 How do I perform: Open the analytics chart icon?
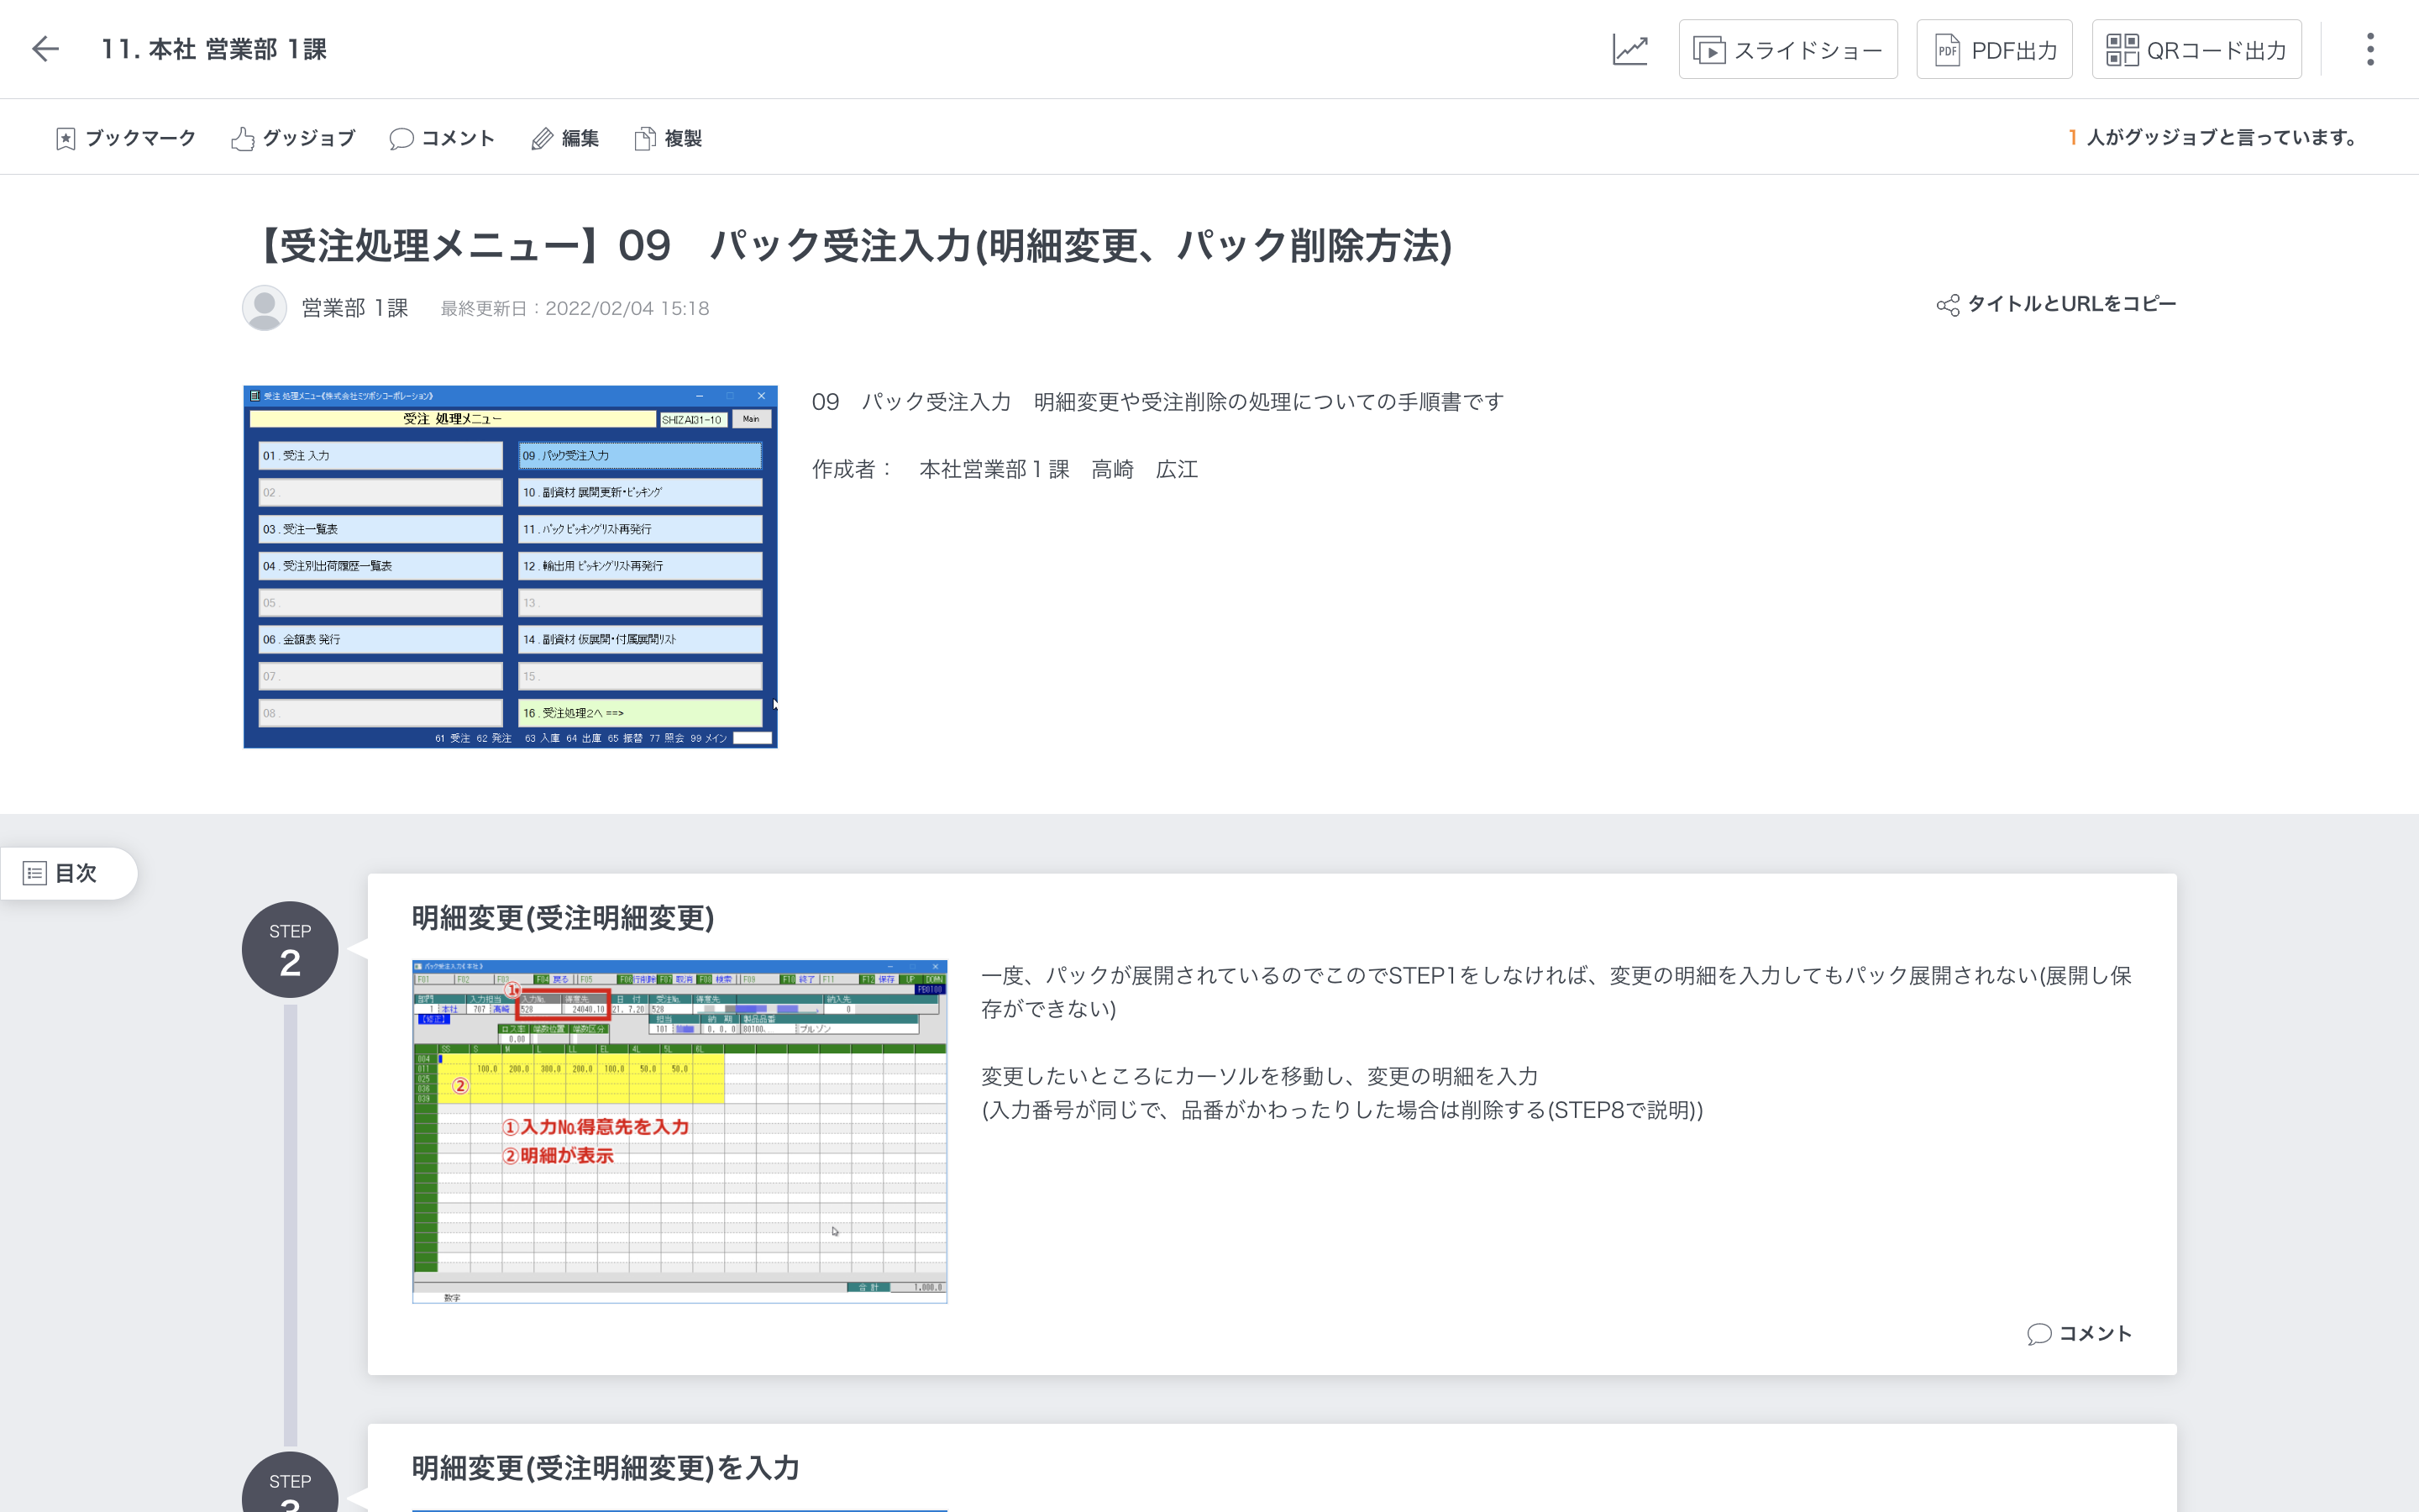pyautogui.click(x=1629, y=49)
